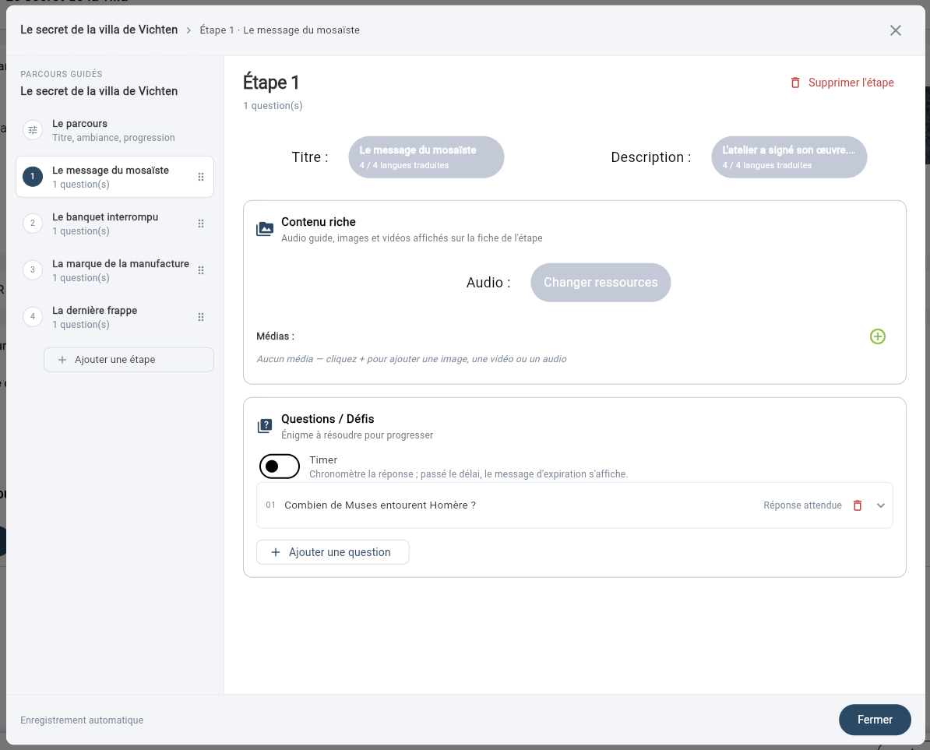
Task: Click Ajouter une question button
Action: (333, 552)
